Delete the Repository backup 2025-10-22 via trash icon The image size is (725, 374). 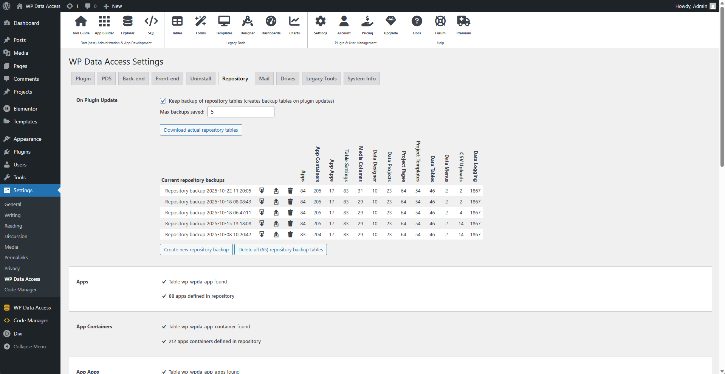(x=290, y=191)
